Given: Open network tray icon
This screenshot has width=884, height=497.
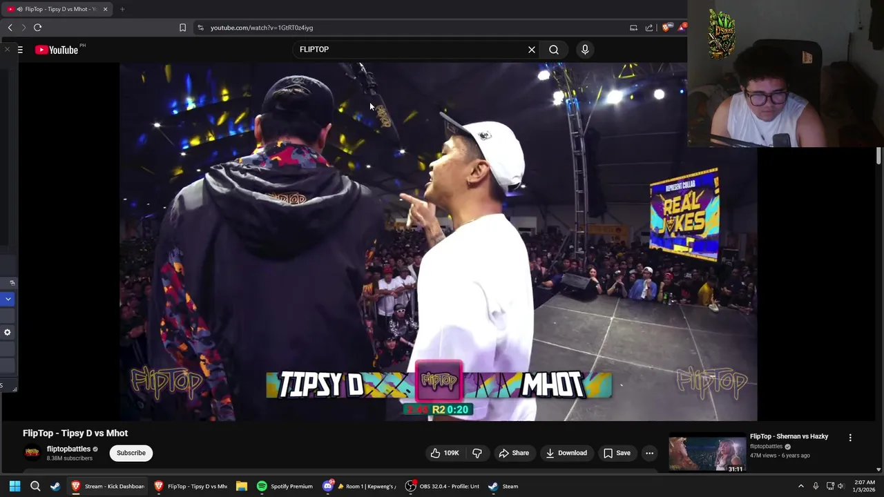Looking at the screenshot, I should tap(830, 486).
